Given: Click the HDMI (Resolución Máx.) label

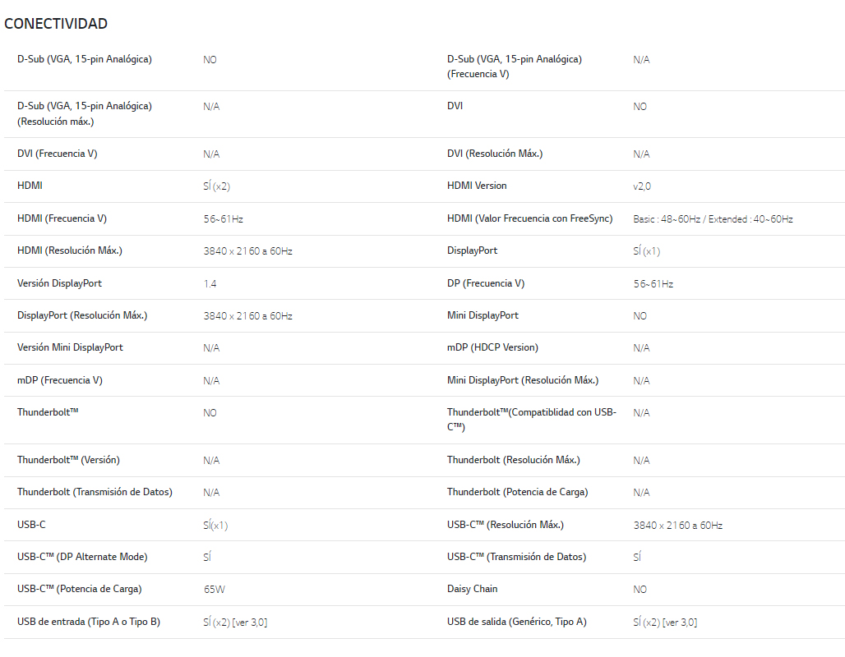Looking at the screenshot, I should 70,250.
